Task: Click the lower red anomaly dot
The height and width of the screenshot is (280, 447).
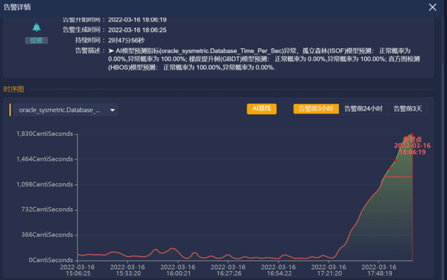Action: 390,168
